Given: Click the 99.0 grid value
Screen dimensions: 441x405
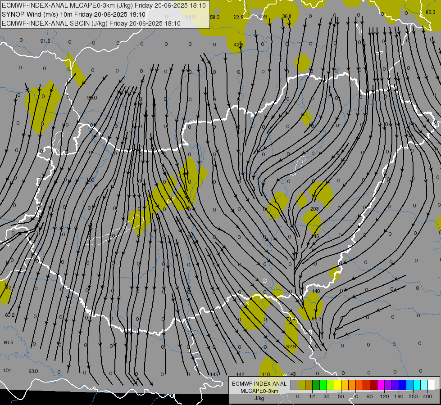Looking at the screenshot, I should click(92, 98).
